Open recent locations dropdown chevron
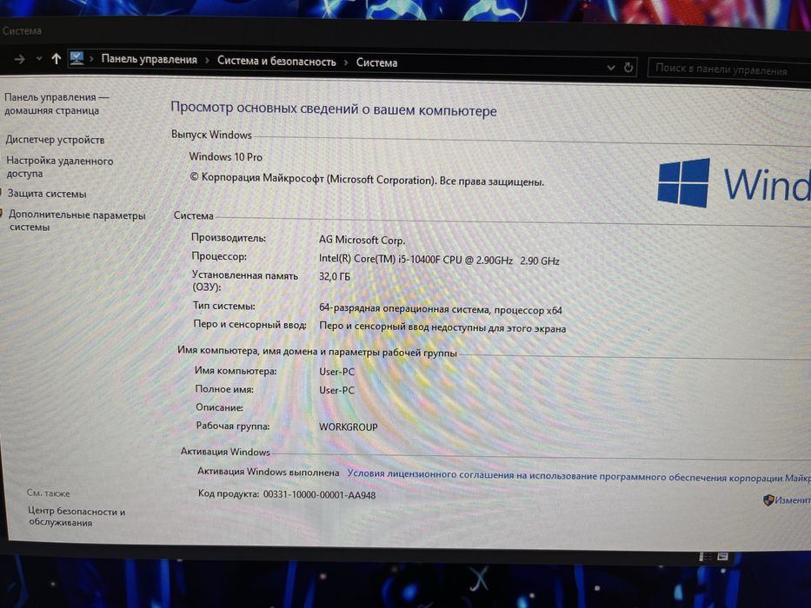 (39, 59)
